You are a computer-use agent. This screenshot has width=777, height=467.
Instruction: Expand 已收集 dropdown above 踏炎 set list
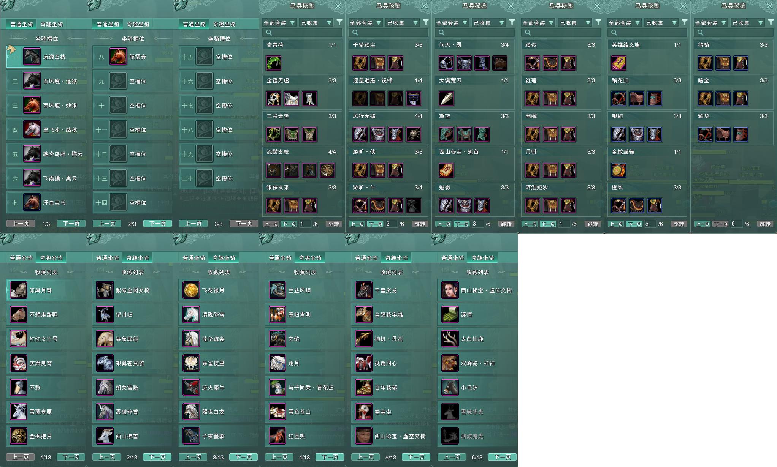click(x=575, y=23)
